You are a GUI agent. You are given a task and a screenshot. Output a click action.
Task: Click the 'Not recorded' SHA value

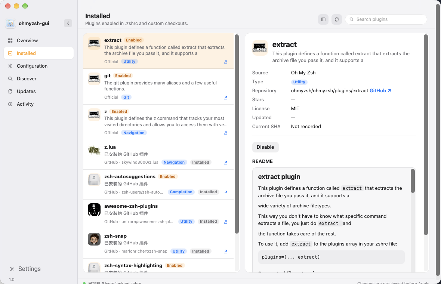point(306,127)
